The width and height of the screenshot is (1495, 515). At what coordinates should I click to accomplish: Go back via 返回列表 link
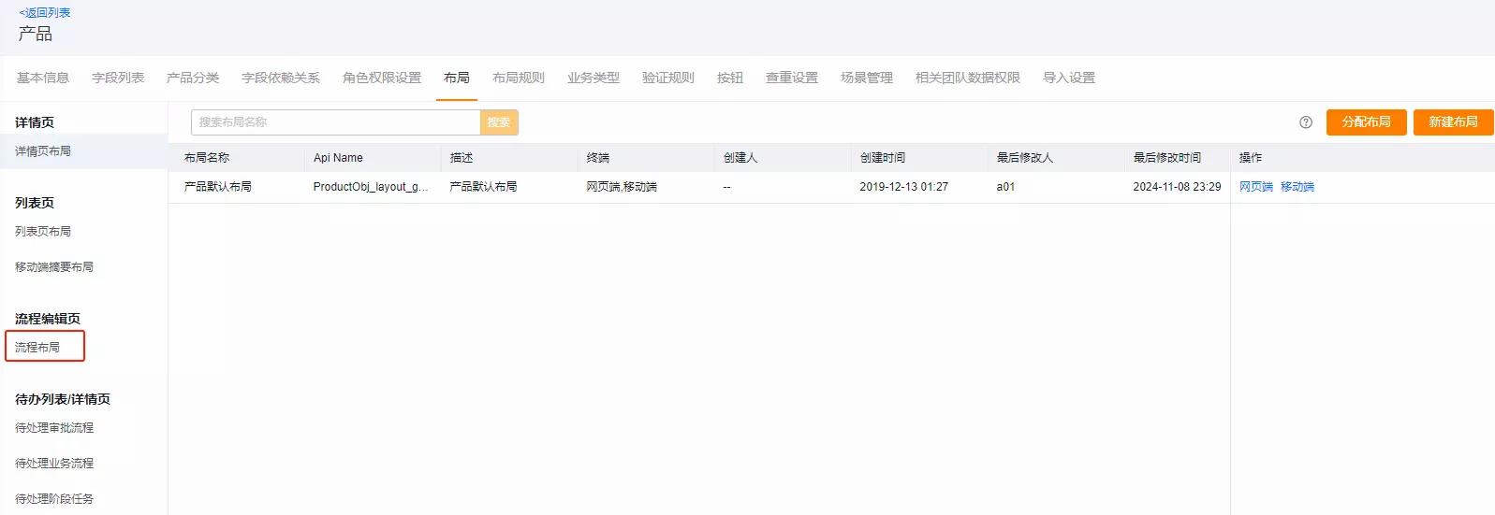tap(45, 13)
